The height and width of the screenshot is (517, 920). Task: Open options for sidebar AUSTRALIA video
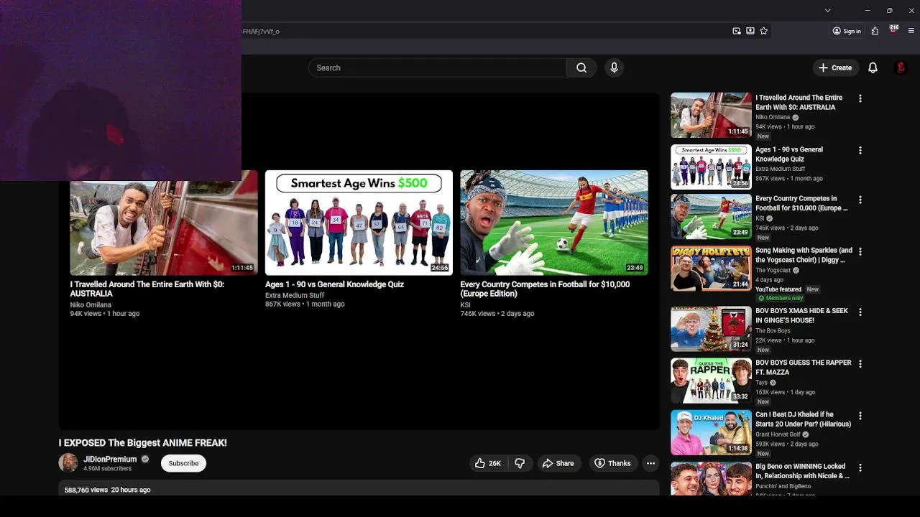tap(860, 98)
